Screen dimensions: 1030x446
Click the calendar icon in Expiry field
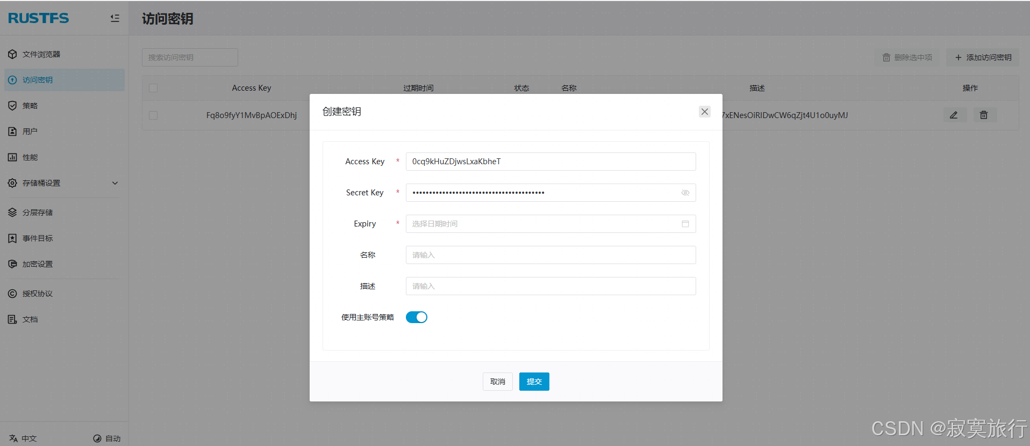[x=685, y=224]
